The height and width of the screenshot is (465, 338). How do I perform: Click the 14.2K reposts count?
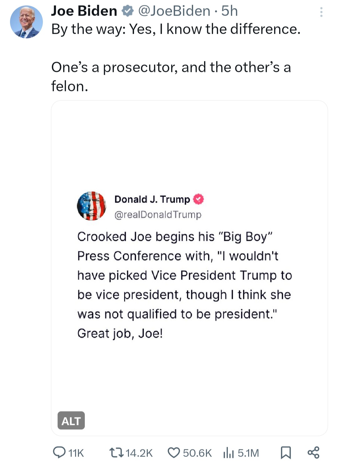click(139, 453)
